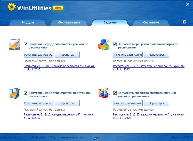The height and width of the screenshot is (141, 193).
Task: Open the 12:20 schedule link
Action: pos(149,68)
